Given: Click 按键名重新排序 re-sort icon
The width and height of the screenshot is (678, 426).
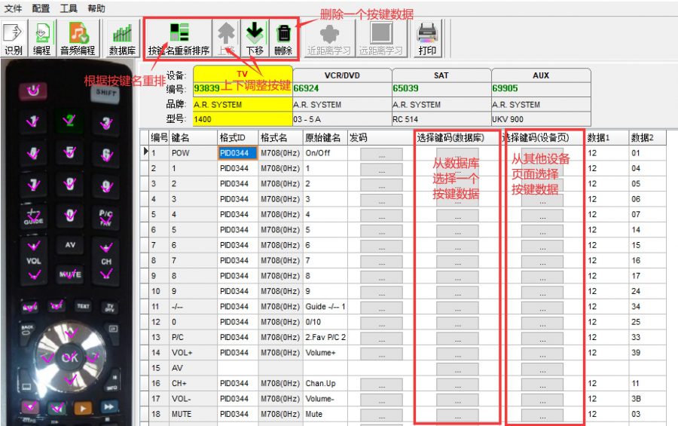Looking at the screenshot, I should 179,38.
